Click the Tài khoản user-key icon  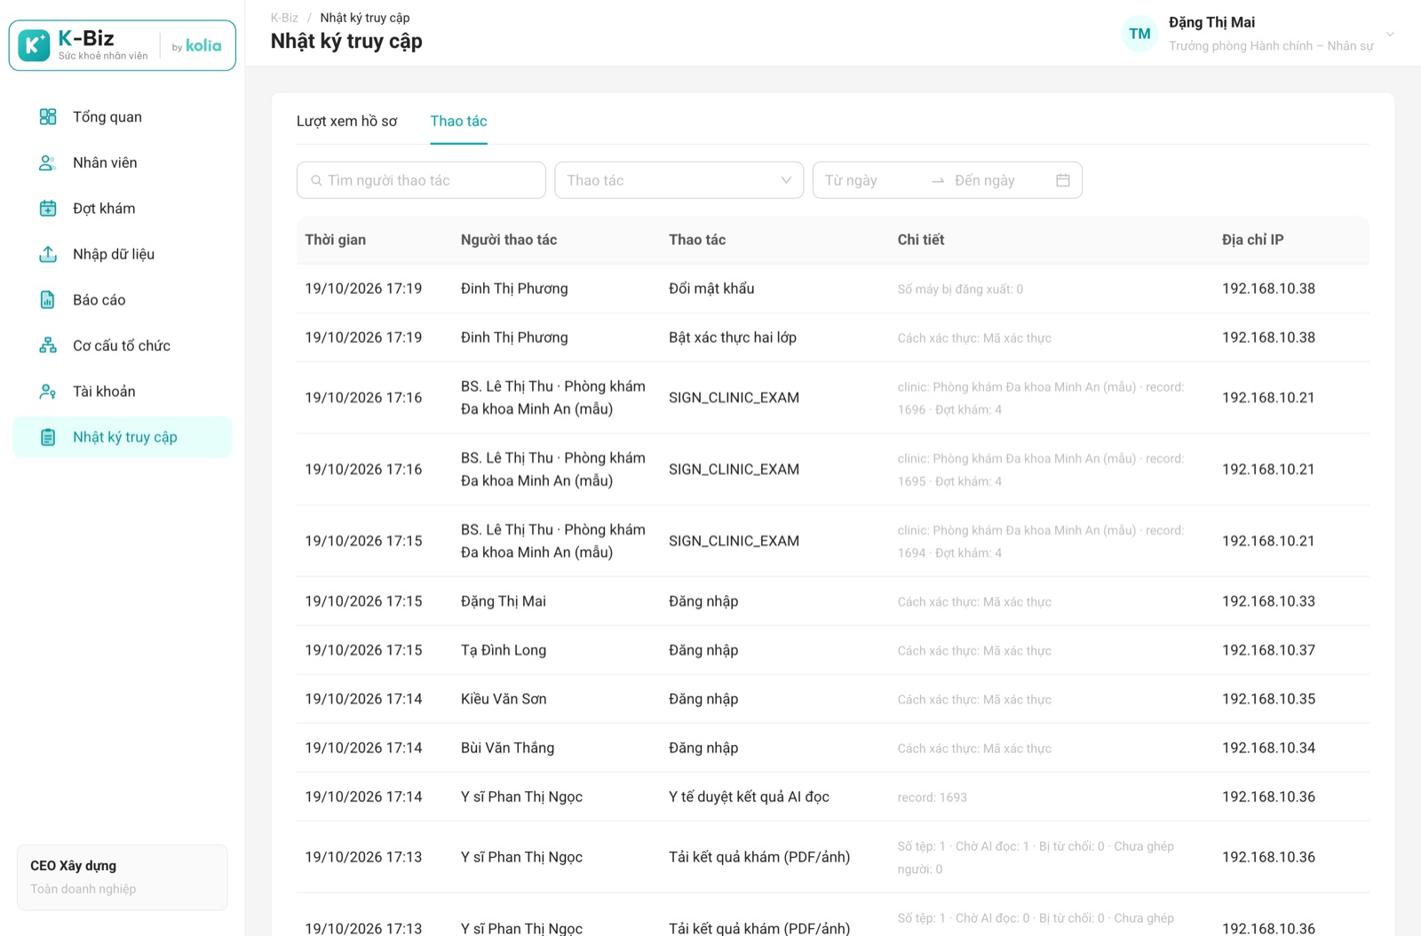click(48, 391)
